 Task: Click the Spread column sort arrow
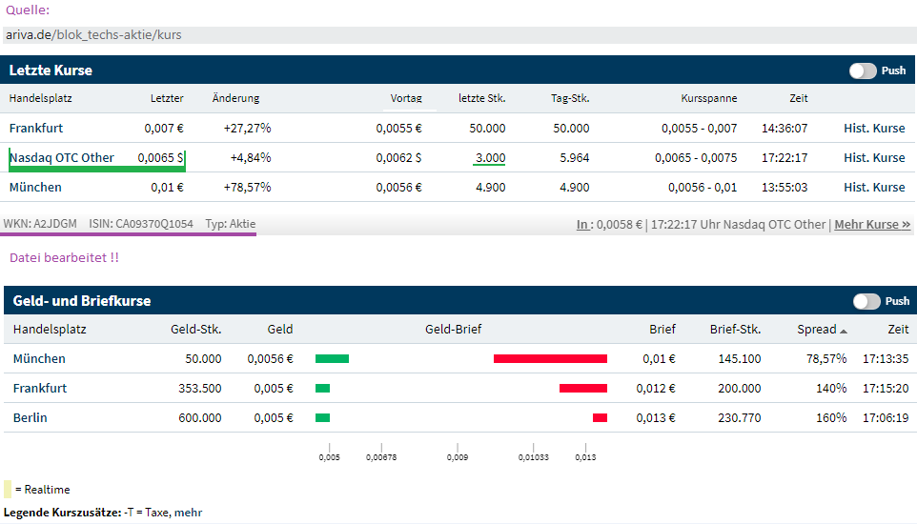pyautogui.click(x=843, y=331)
